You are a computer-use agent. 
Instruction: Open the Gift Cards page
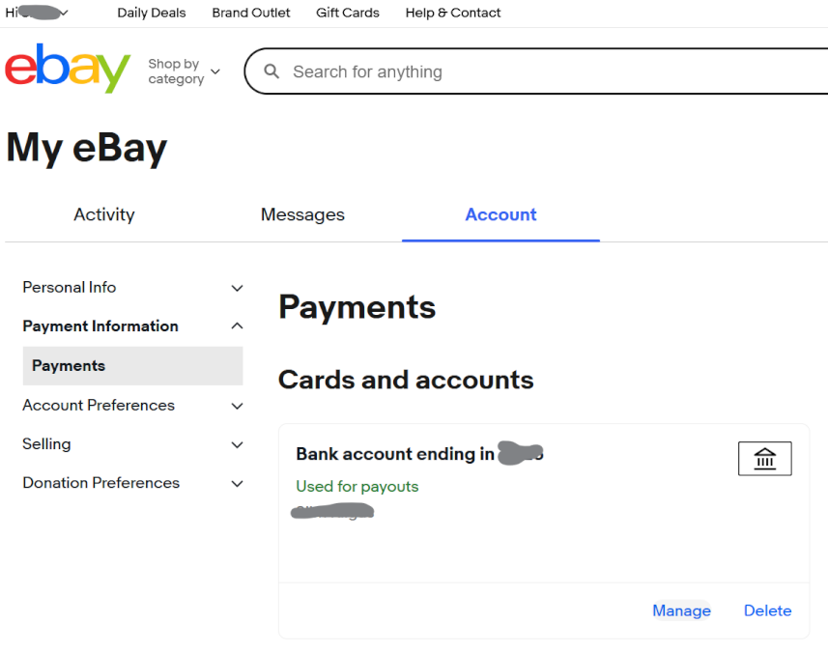[x=348, y=13]
